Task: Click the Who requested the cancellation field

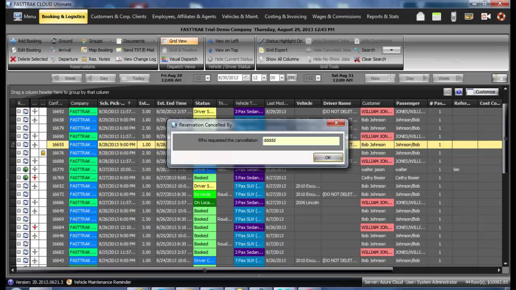Action: pyautogui.click(x=301, y=141)
